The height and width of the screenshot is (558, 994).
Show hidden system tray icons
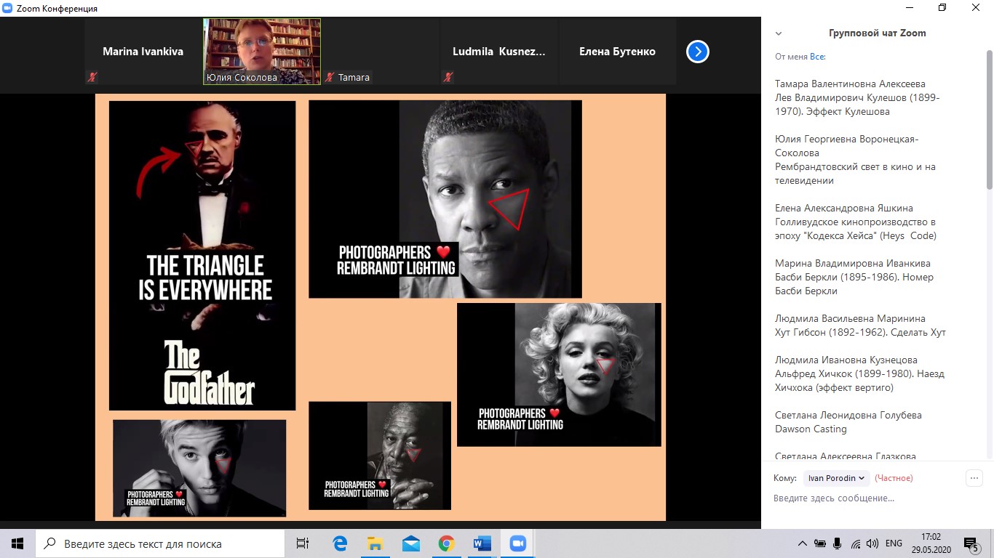click(803, 543)
